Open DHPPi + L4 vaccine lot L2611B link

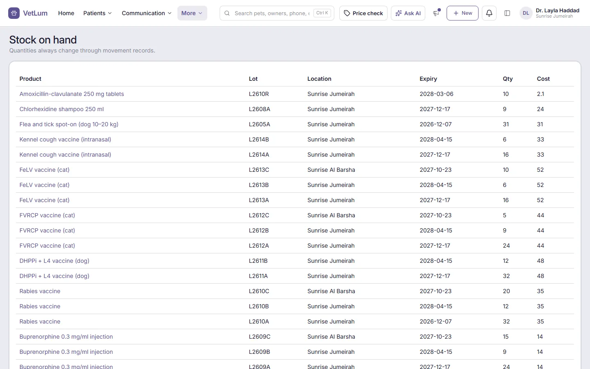(54, 261)
